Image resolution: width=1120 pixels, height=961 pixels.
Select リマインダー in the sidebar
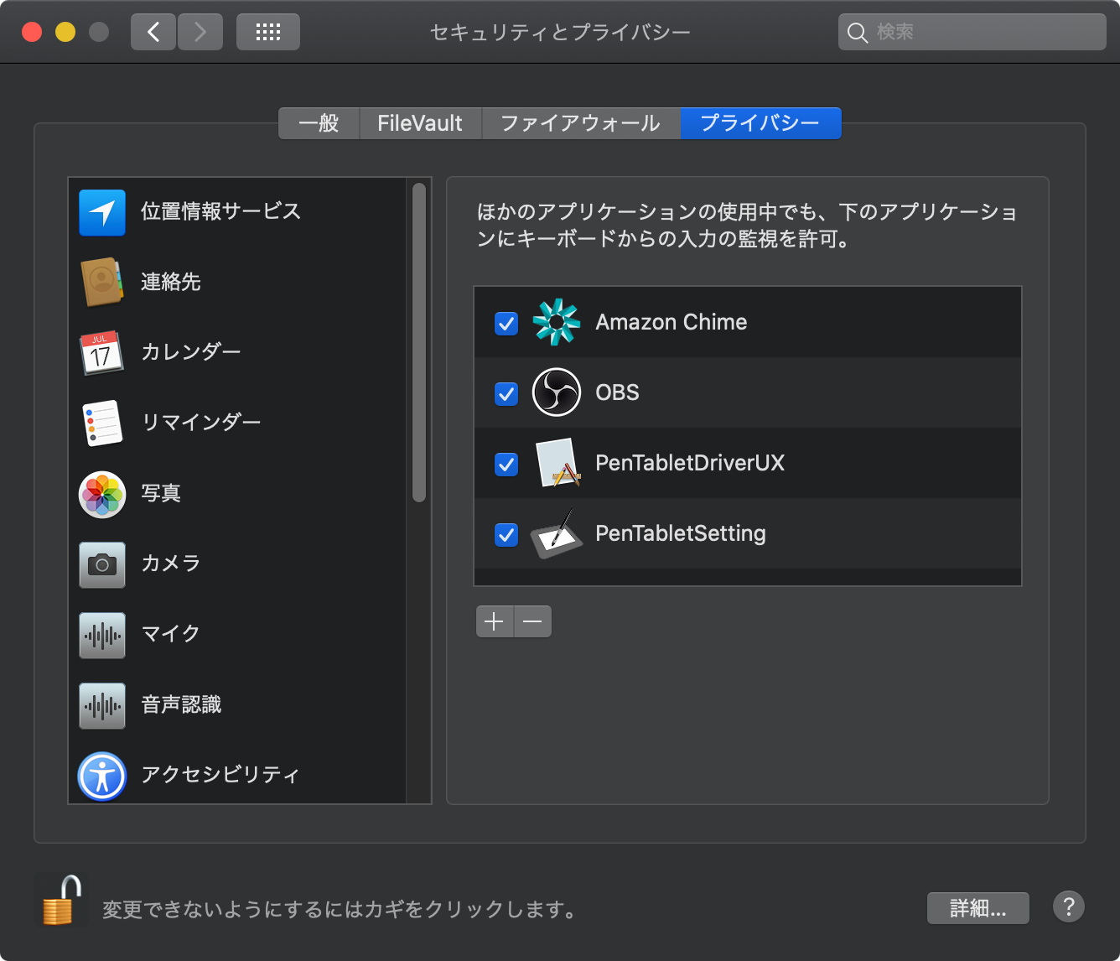201,423
